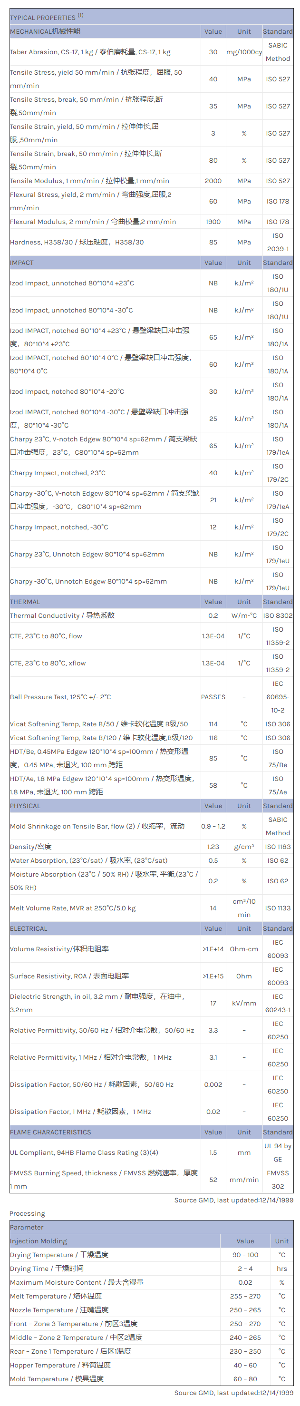Viewport: 300px width, 1406px height.
Task: Click the Ball Pressure Test PASSES value
Action: point(213,697)
